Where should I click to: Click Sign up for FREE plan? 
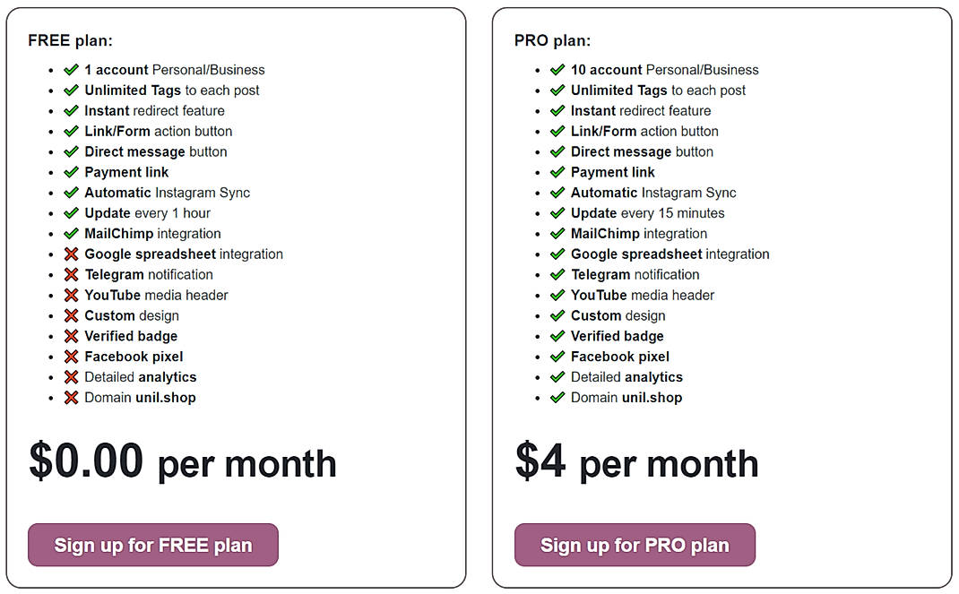tap(152, 544)
